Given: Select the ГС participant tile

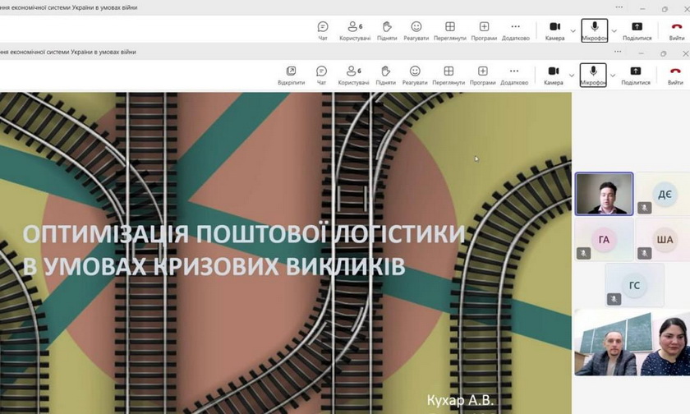Looking at the screenshot, I should point(634,285).
